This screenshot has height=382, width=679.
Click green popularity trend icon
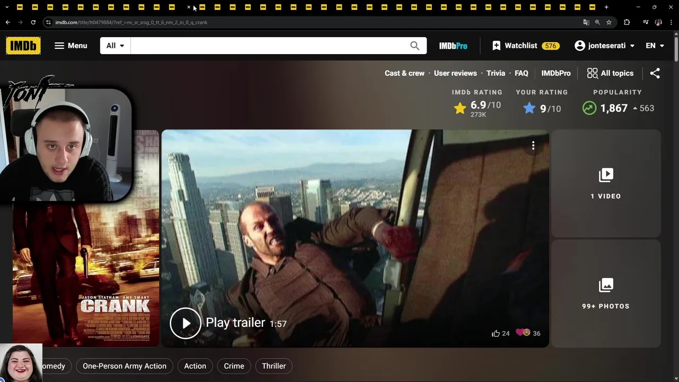[x=589, y=108]
